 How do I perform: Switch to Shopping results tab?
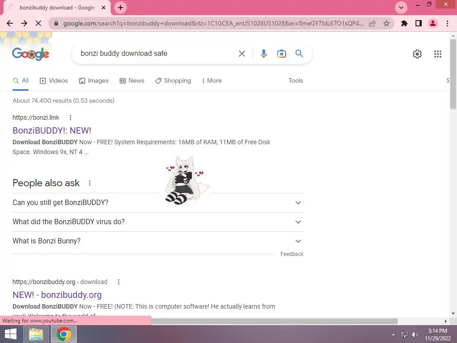(x=173, y=80)
